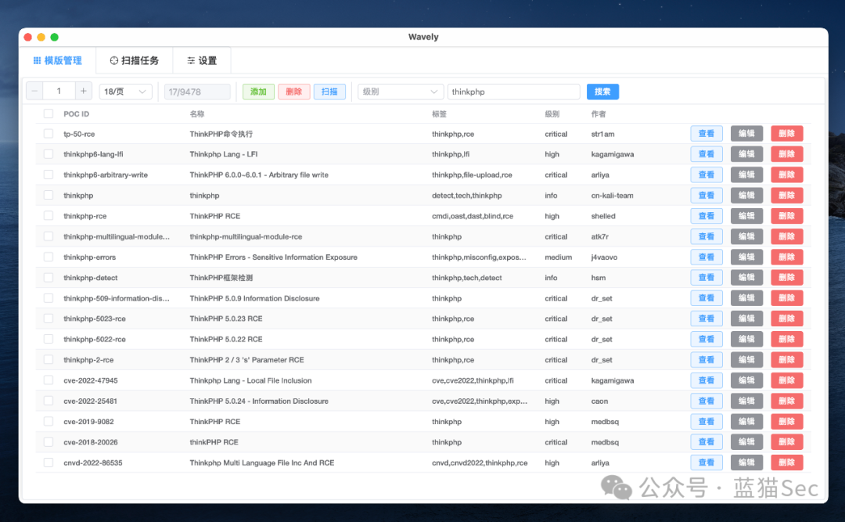Switch to the 扫描任务 tab

tap(135, 60)
